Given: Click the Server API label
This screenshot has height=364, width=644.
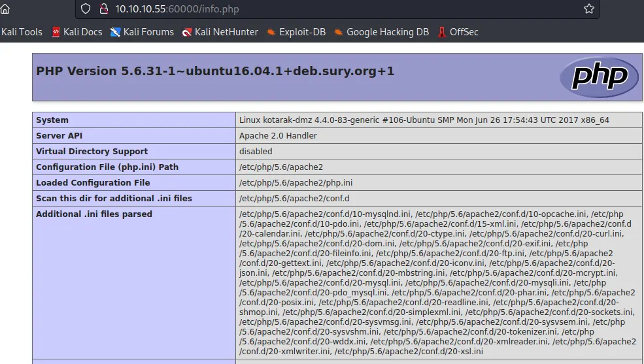Looking at the screenshot, I should point(59,135).
